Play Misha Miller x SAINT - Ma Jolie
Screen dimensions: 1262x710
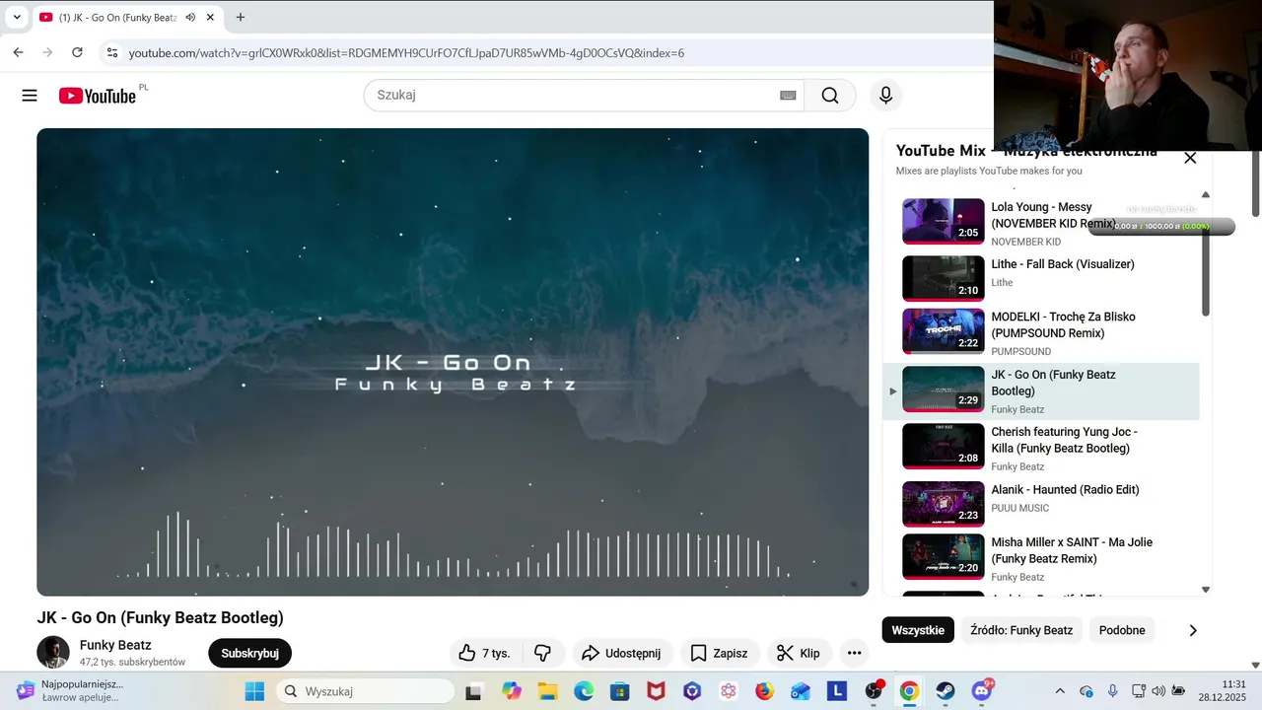point(1072,550)
